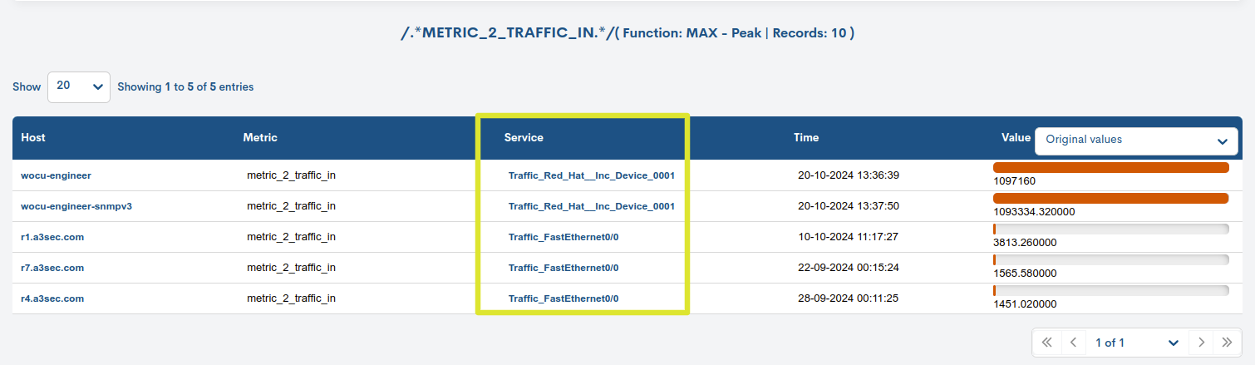The image size is (1255, 365).
Task: Open host wocu-engineer-snmpv3
Action: (x=76, y=206)
